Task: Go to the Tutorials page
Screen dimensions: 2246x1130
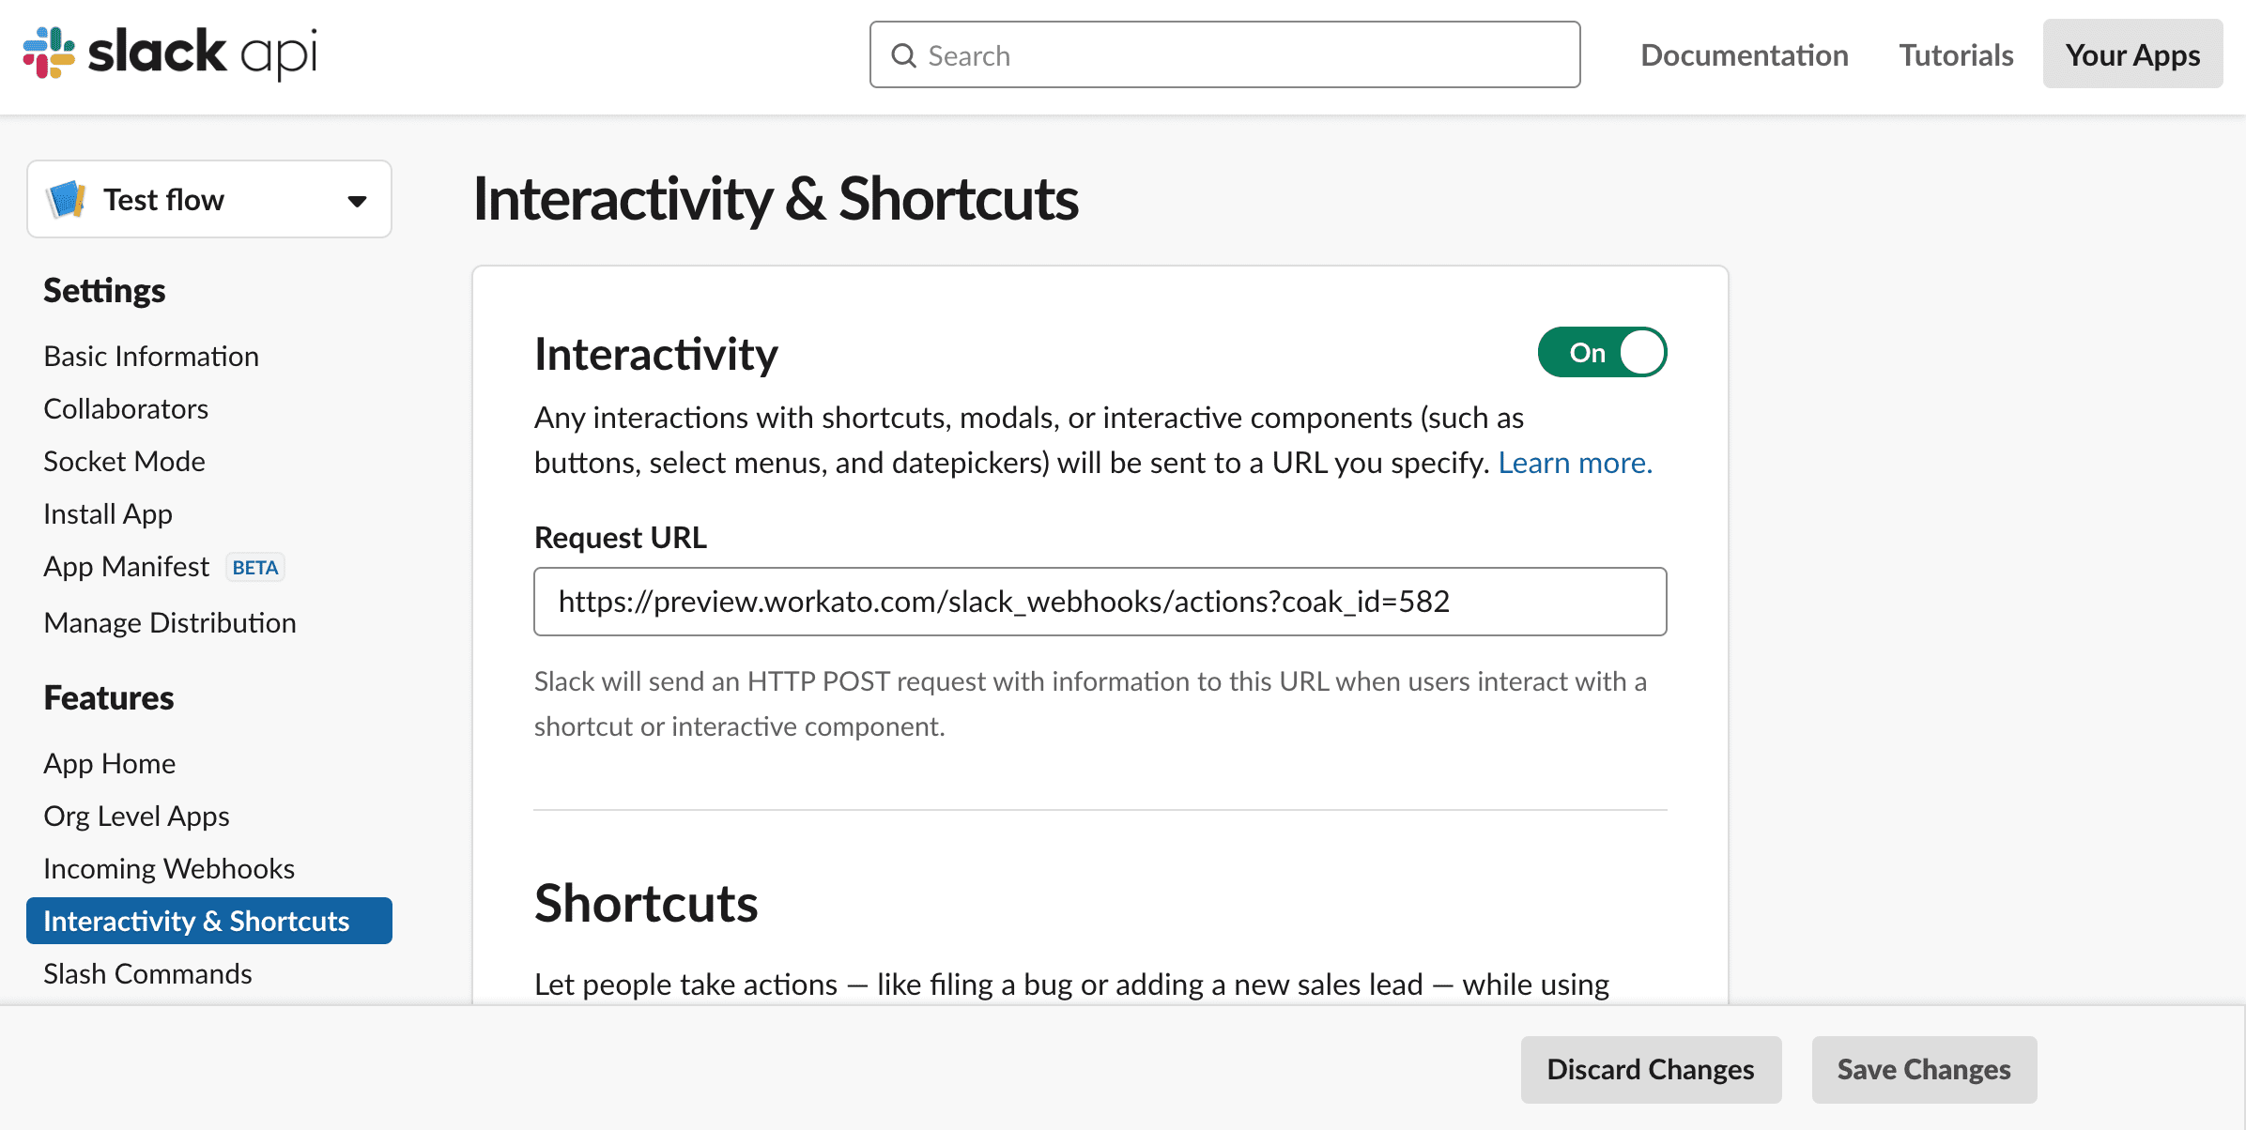Action: (x=1956, y=55)
